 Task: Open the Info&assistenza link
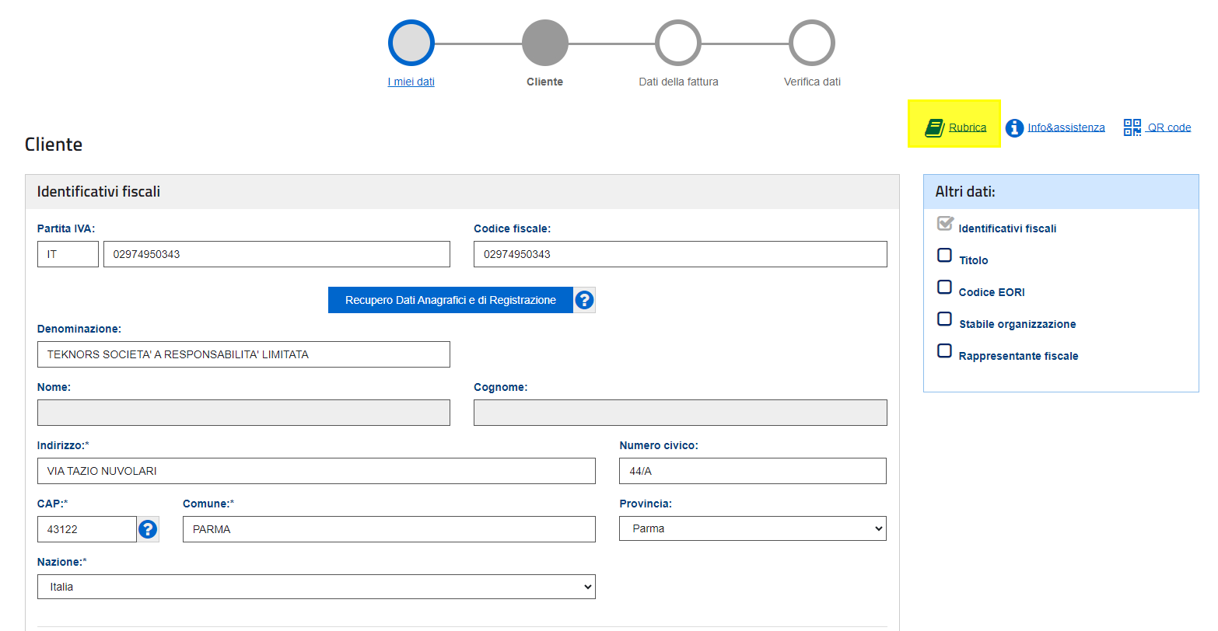point(1066,127)
